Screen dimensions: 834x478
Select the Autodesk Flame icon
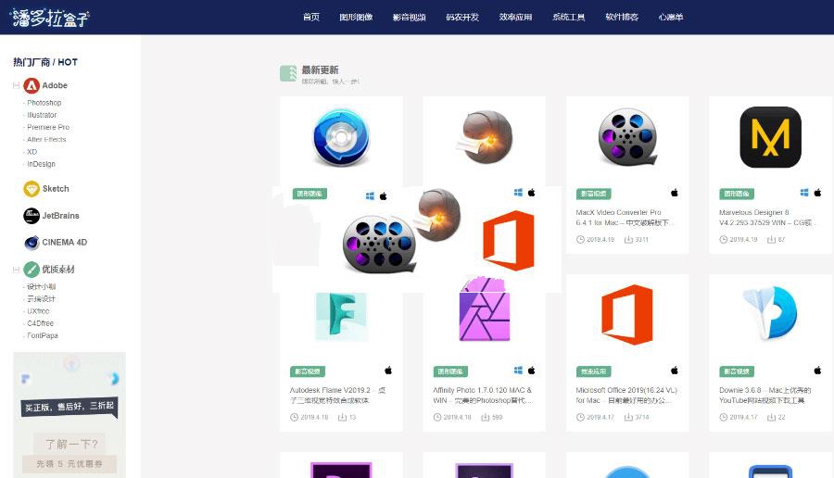coord(341,315)
